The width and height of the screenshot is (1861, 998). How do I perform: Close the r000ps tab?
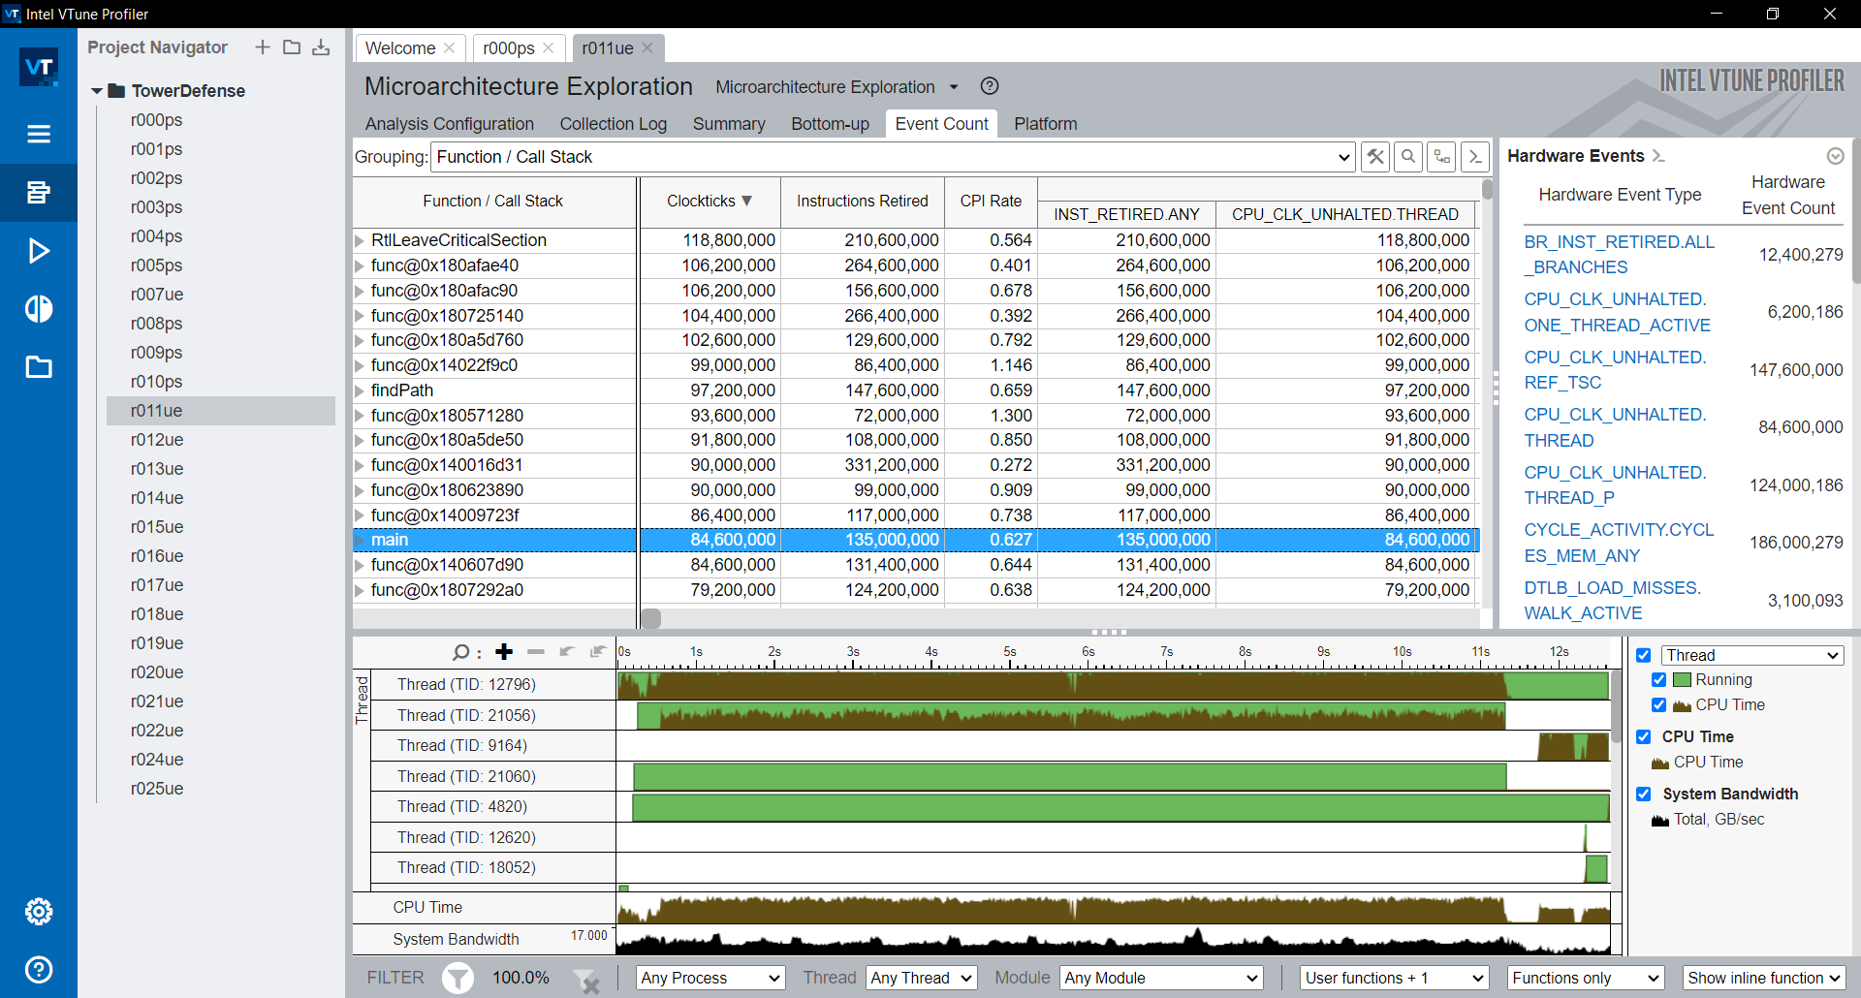(x=549, y=47)
